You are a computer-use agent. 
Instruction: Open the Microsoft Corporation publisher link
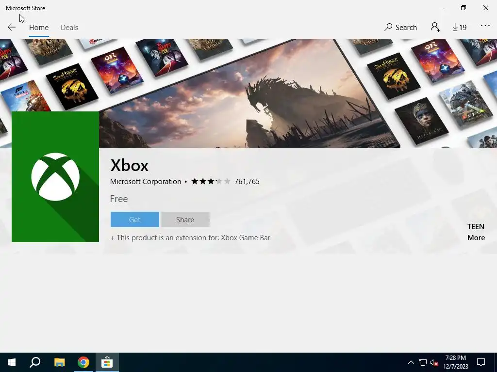[146, 182]
